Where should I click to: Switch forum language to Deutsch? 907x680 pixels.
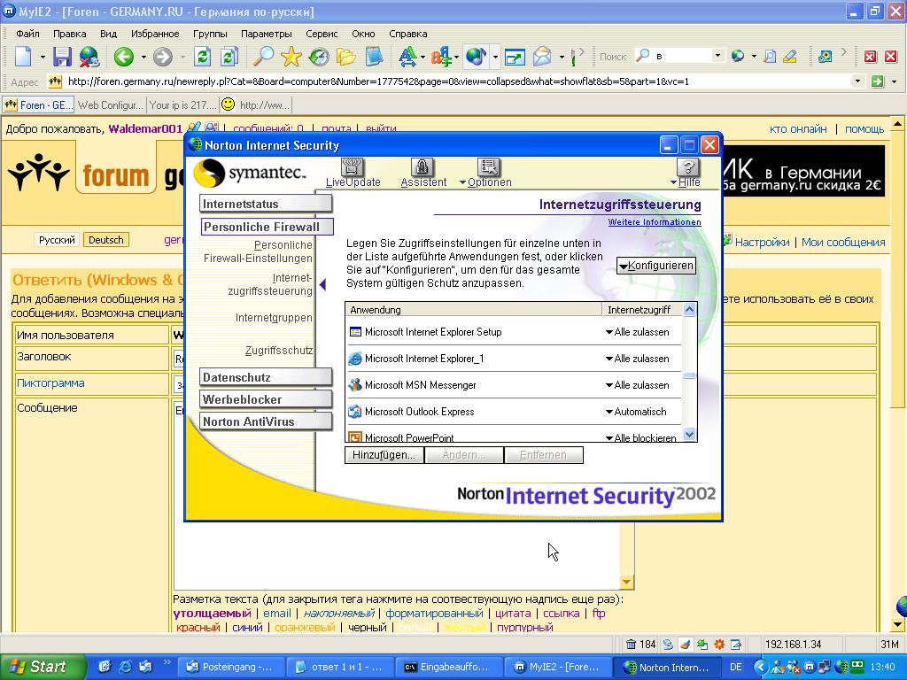pyautogui.click(x=106, y=240)
